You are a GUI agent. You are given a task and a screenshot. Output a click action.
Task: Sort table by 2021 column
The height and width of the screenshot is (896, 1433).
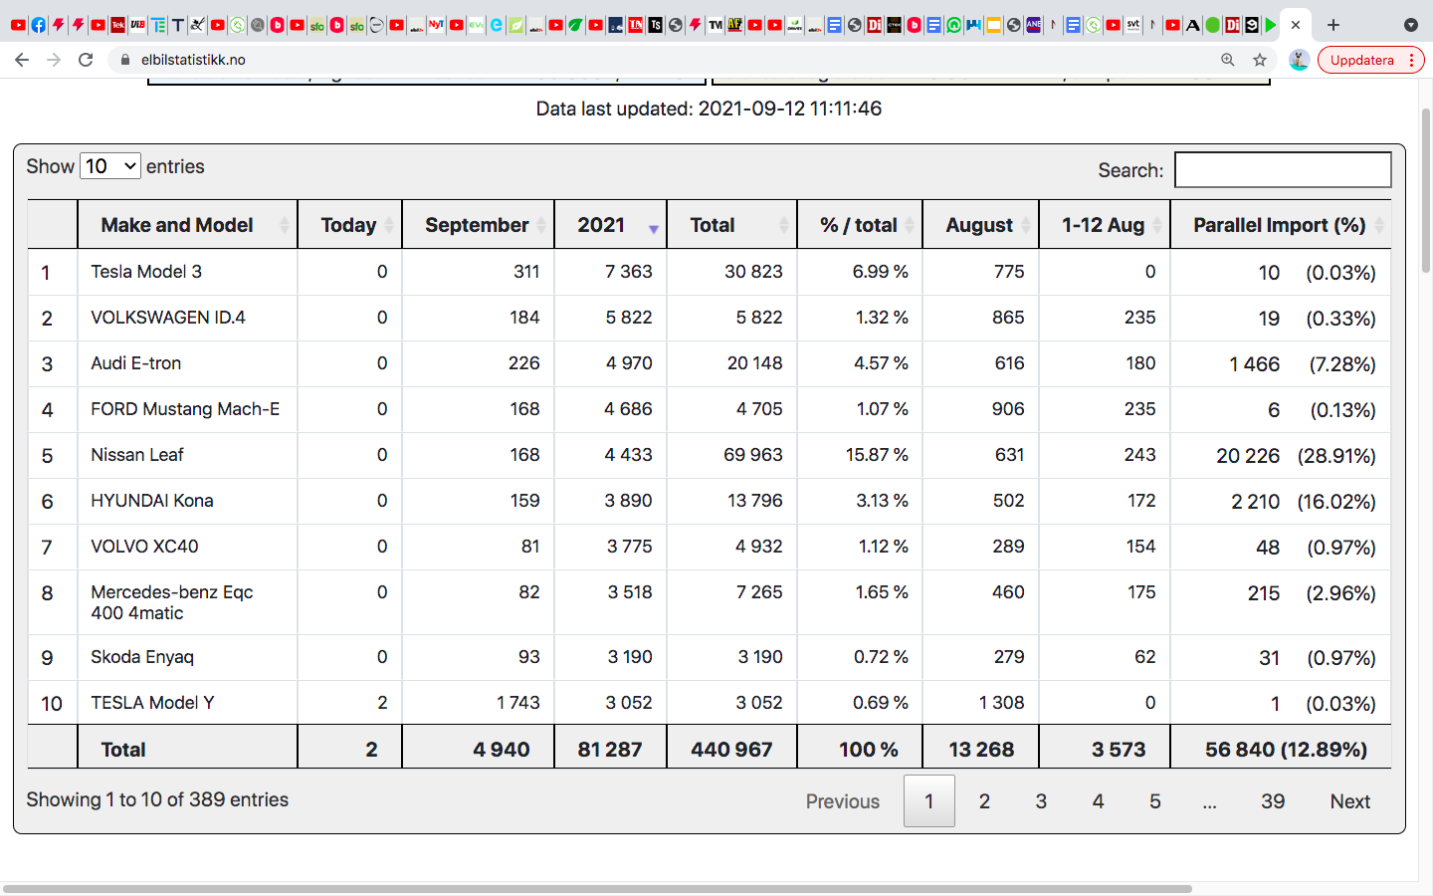click(610, 225)
